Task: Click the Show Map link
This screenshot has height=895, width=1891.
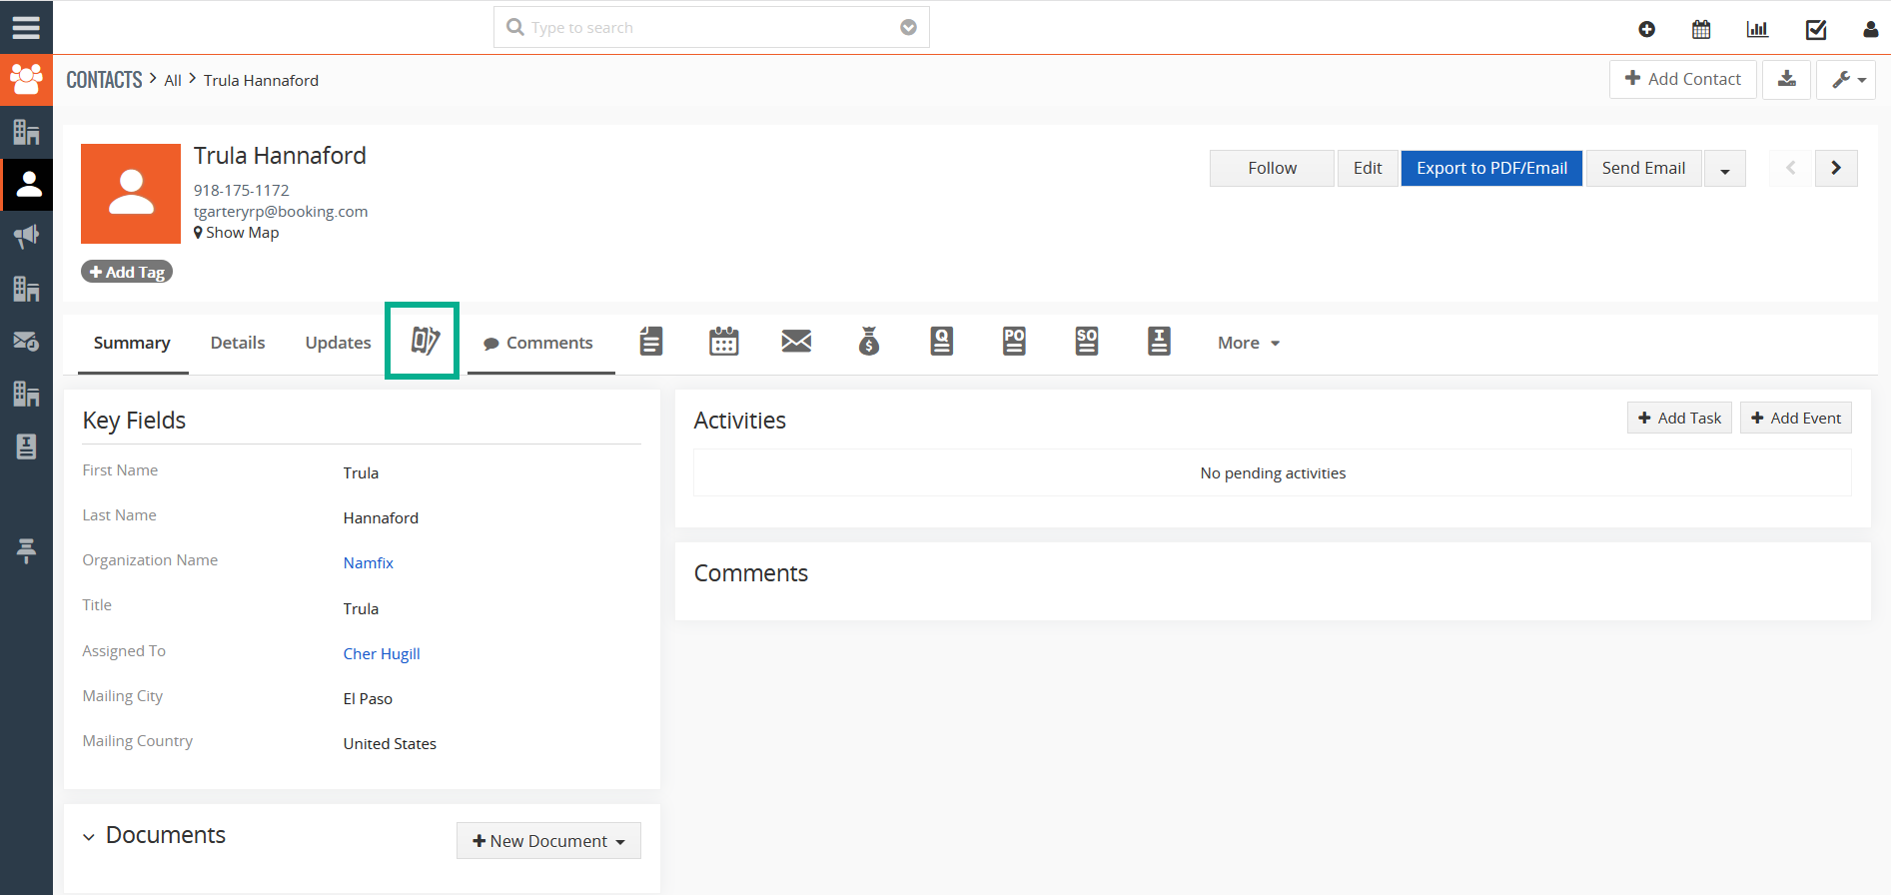Action: coord(237,233)
